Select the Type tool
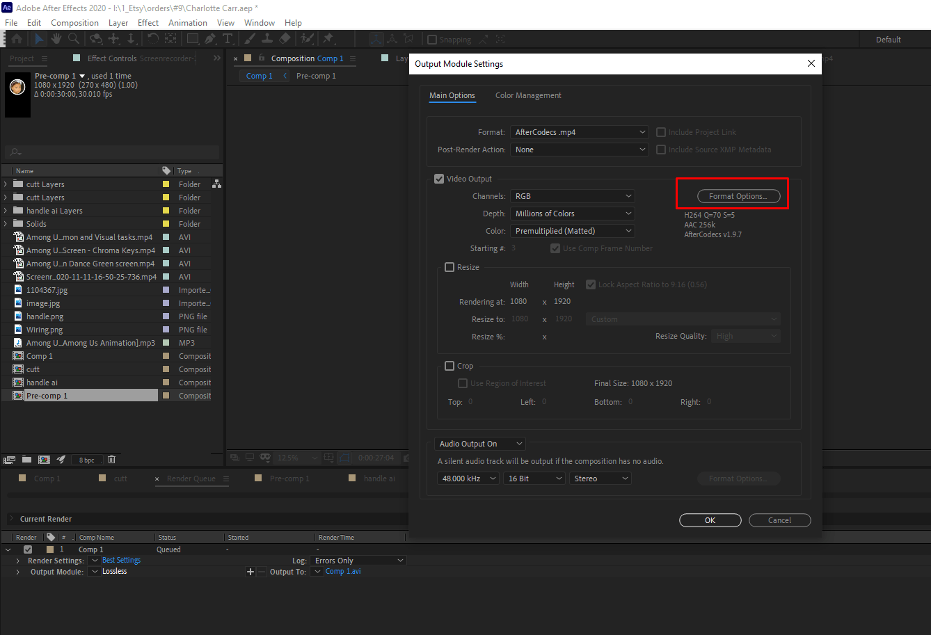931x635 pixels. coord(228,39)
